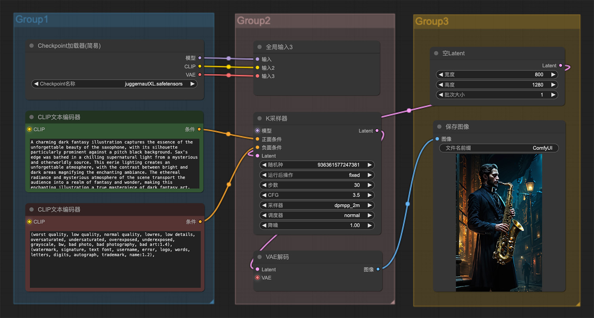Image resolution: width=594 pixels, height=318 pixels.
Task: Collapse the VAE解码 node via its dot
Action: (x=260, y=257)
